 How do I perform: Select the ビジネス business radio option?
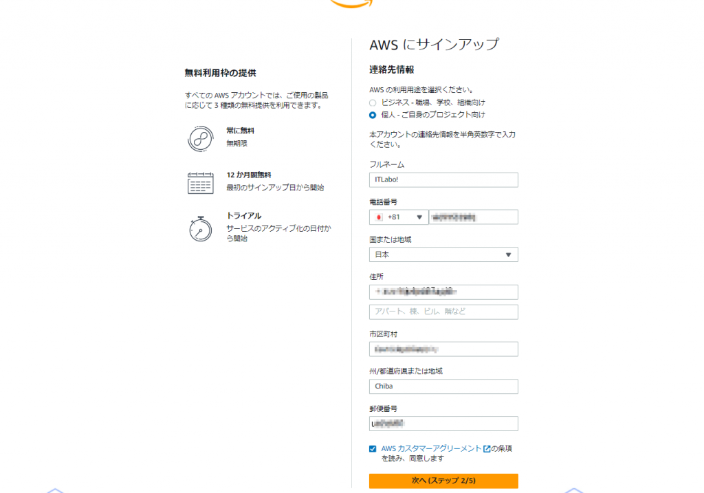(x=373, y=103)
